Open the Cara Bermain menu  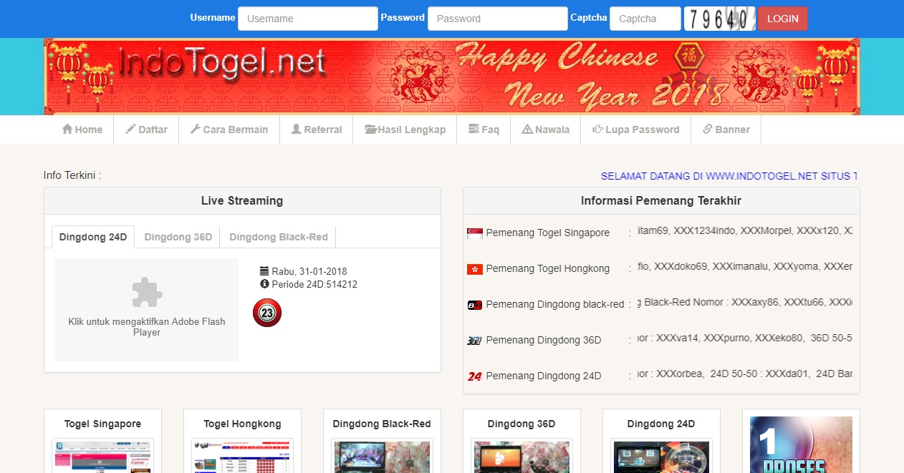(229, 130)
